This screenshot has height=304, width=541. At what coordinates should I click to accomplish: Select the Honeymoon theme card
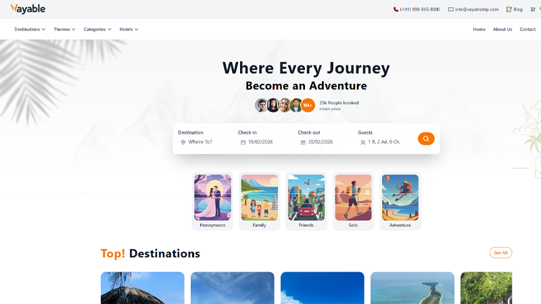[x=212, y=201]
